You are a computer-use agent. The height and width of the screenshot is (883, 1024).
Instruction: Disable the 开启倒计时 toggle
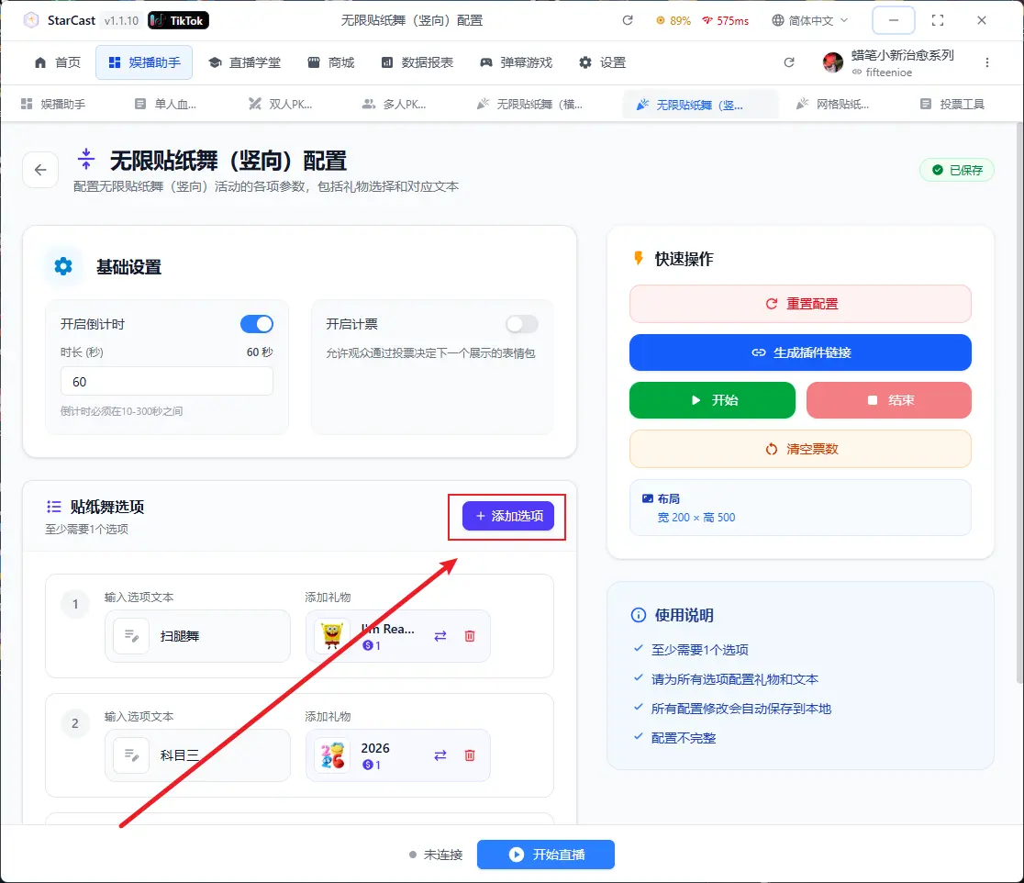[x=257, y=324]
